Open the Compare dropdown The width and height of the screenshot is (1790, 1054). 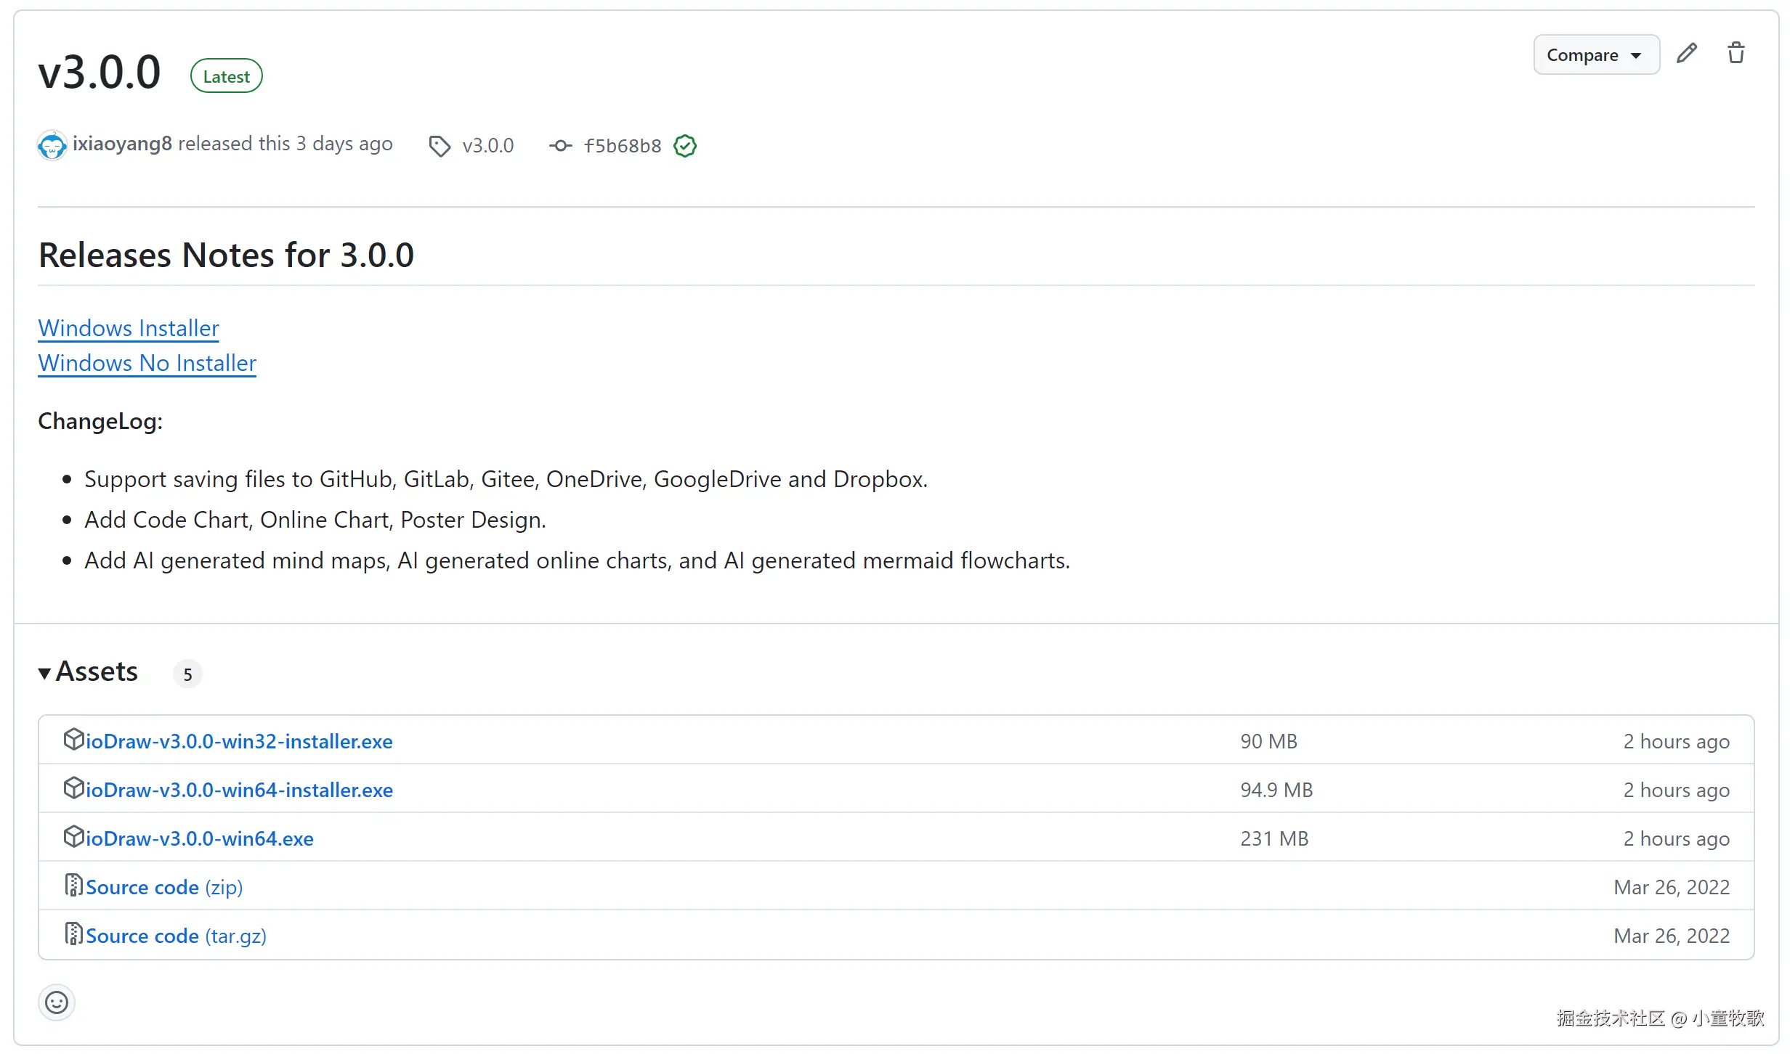[x=1595, y=55]
